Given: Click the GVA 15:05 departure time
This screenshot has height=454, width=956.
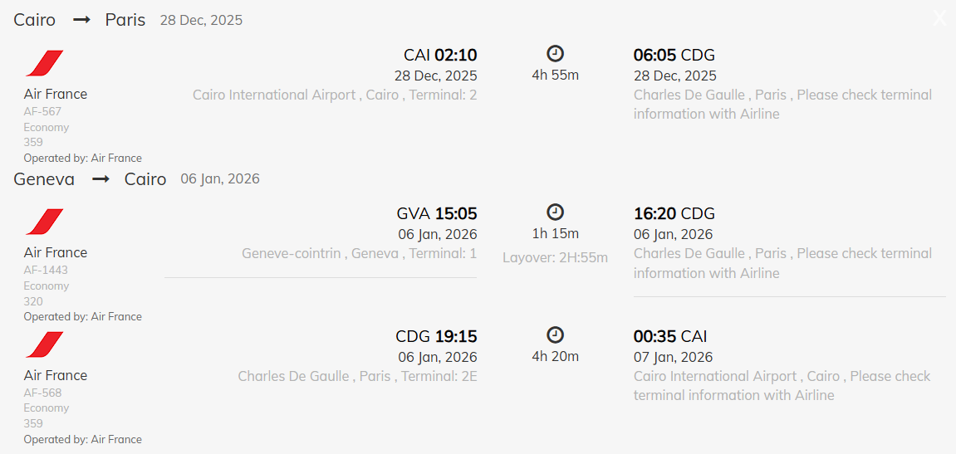Looking at the screenshot, I should pos(437,214).
